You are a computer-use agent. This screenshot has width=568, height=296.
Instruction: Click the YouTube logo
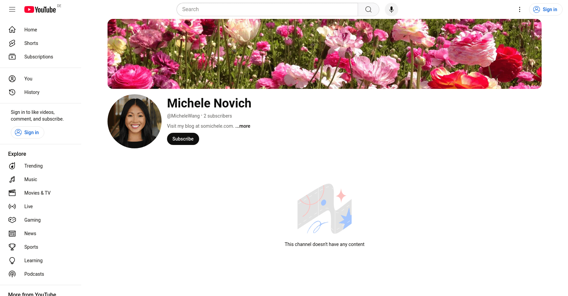(x=40, y=9)
